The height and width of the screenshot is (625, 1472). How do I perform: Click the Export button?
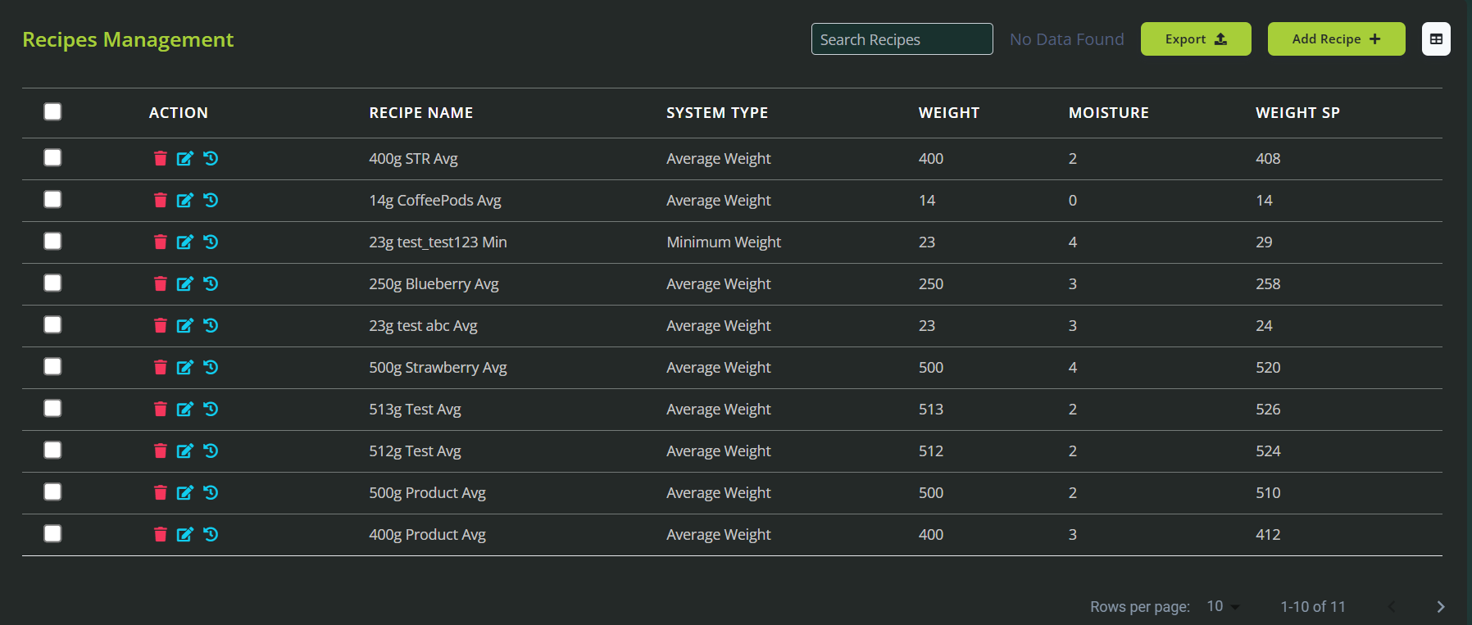(x=1196, y=39)
